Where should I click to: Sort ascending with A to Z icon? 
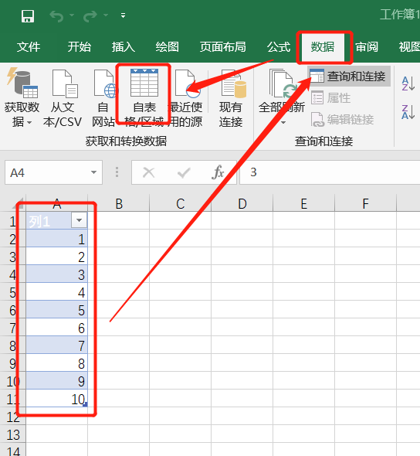click(408, 83)
